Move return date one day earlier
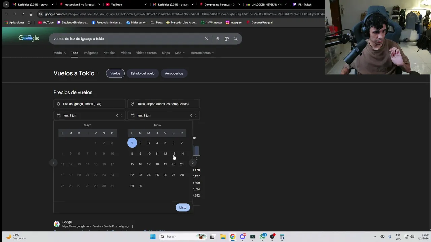The width and height of the screenshot is (431, 242). pyautogui.click(x=191, y=115)
